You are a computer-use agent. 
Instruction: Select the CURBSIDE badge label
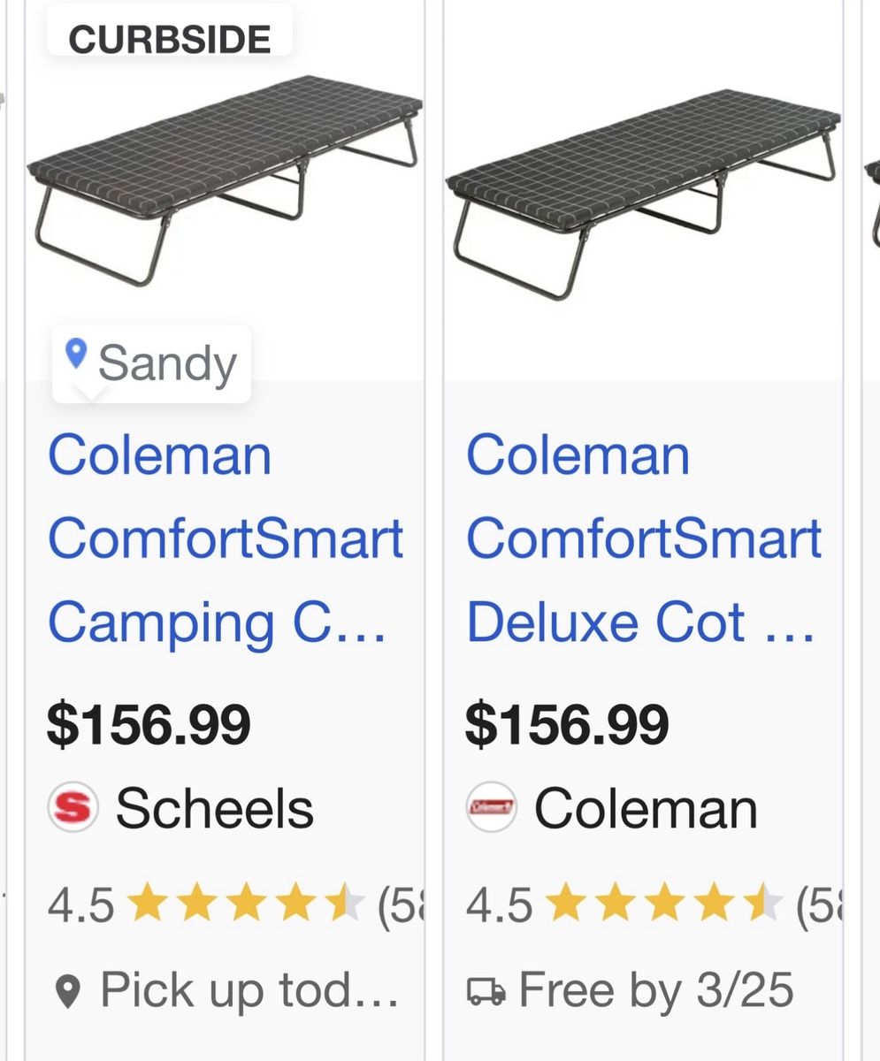170,40
